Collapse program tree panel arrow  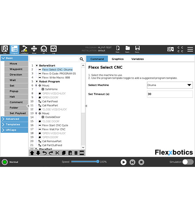(x=86, y=106)
